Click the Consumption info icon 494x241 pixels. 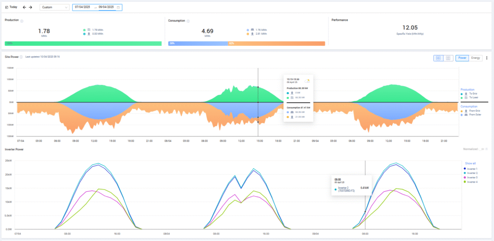(188, 21)
